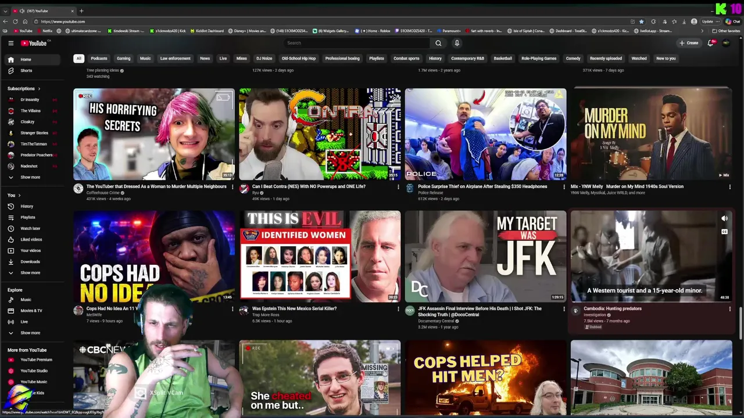Select the Podcasts filter chip
Viewport: 744px width, 418px height.
coord(99,58)
